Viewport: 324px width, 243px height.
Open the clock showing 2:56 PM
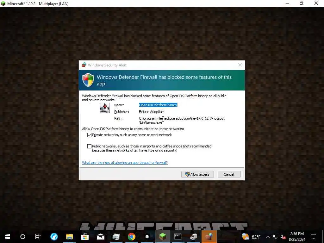click(297, 237)
